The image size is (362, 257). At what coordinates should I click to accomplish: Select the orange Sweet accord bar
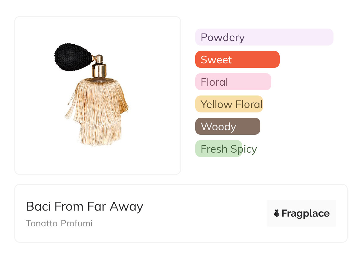coord(237,59)
